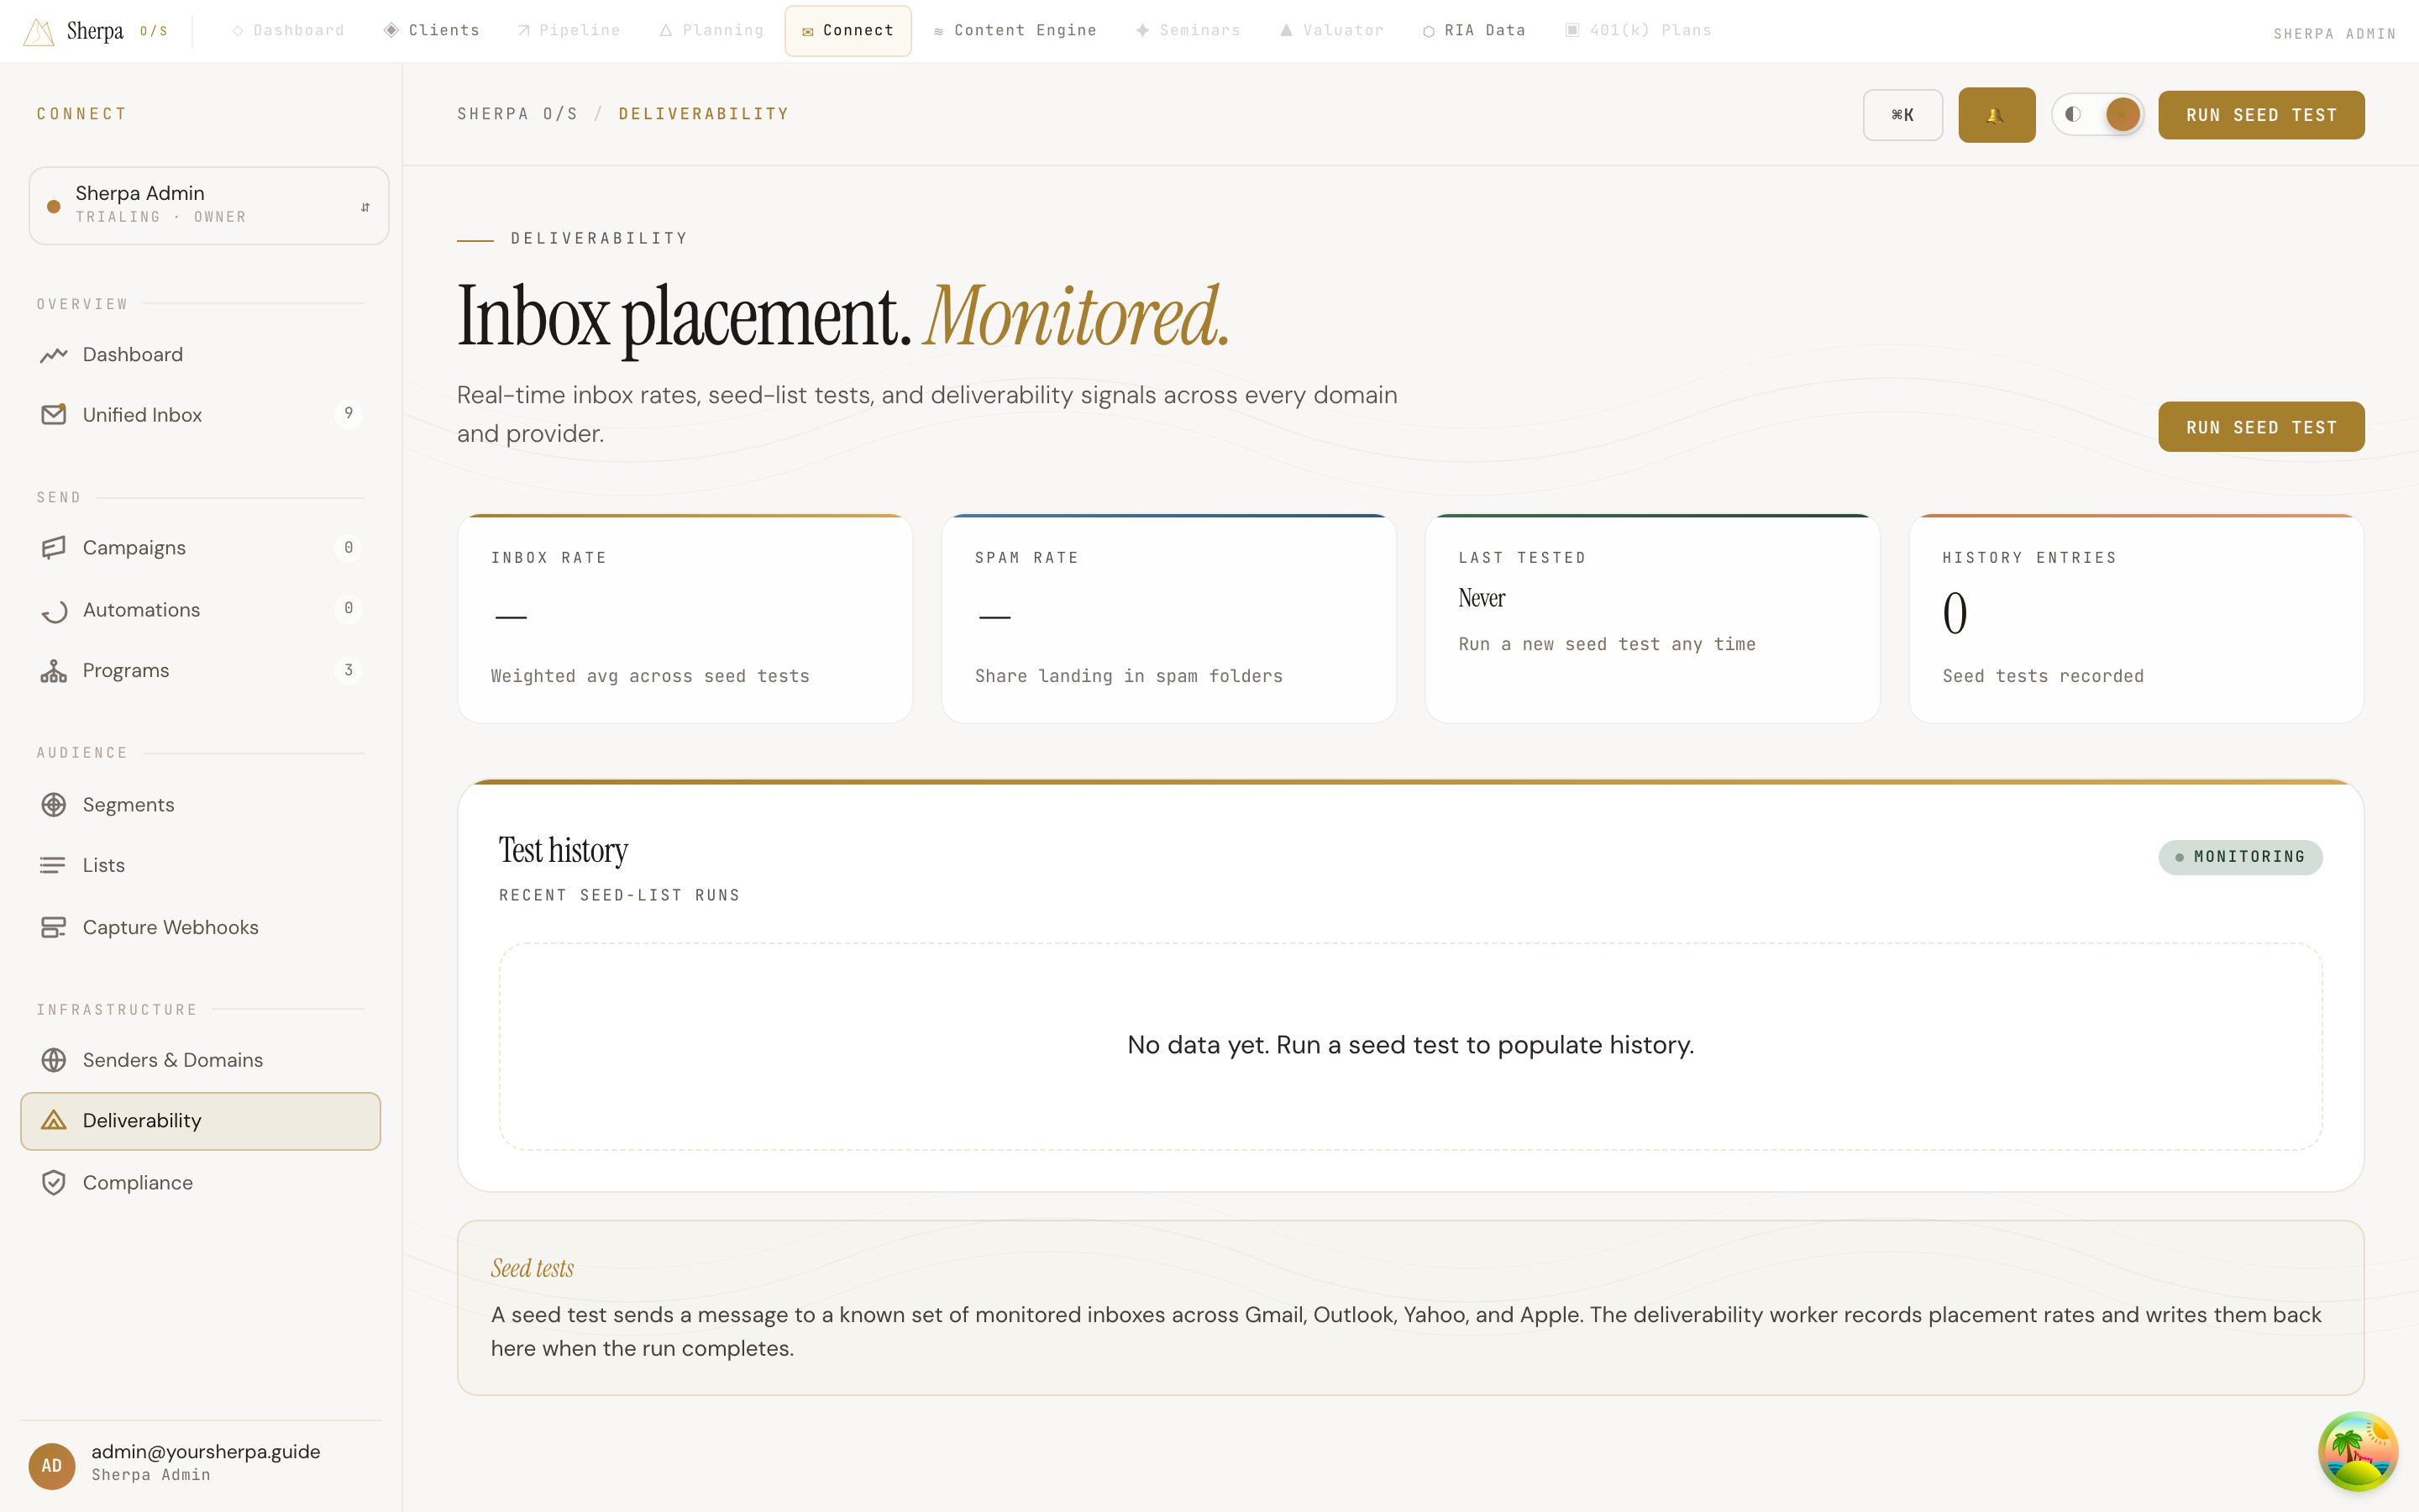Expand the Sherpa Admin workspace switcher
Screen dimensions: 2419x1512
coord(209,205)
